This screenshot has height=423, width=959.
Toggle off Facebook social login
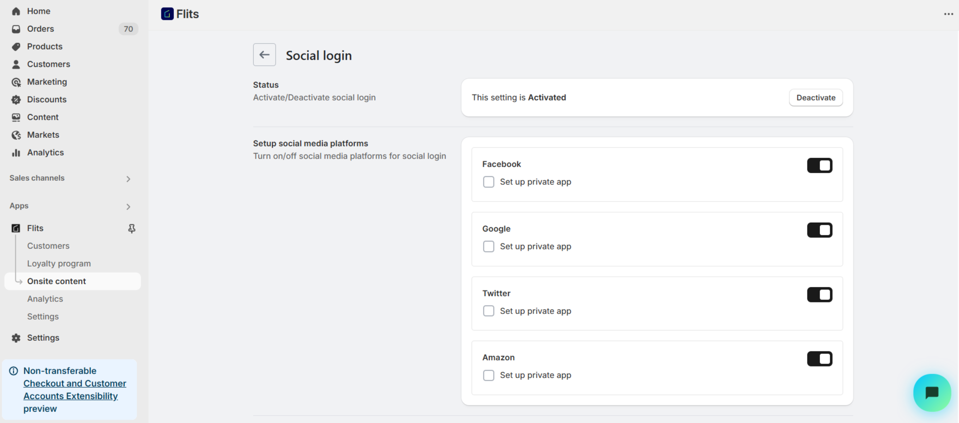[x=819, y=165]
